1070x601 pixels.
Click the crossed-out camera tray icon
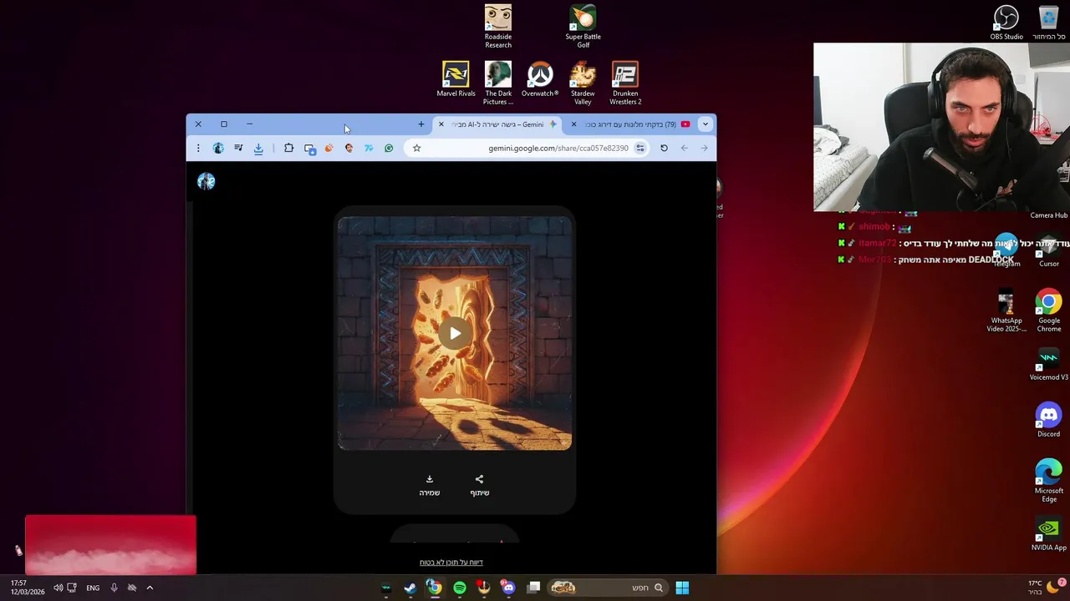132,588
